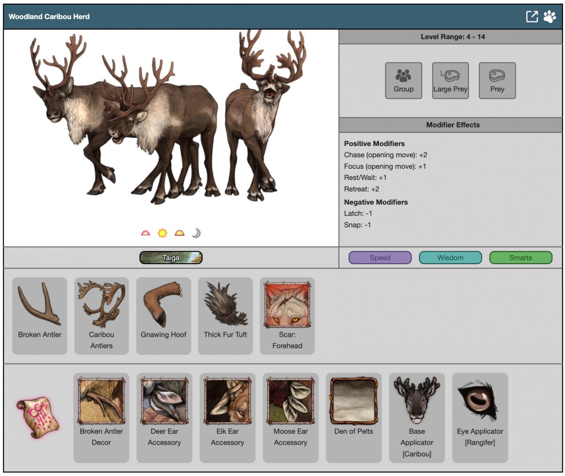This screenshot has width=565, height=476.
Task: Click the green Smarts stat button
Action: (x=520, y=258)
